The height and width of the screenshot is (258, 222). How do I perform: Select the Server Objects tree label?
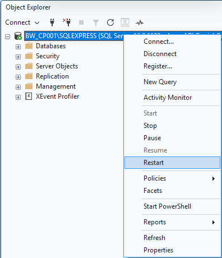coord(57,66)
